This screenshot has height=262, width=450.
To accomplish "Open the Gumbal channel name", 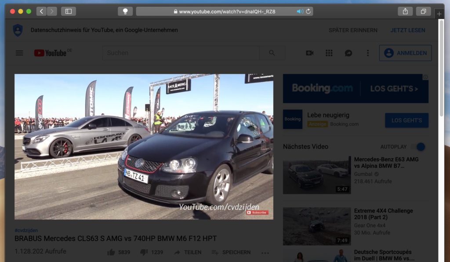I will (x=363, y=174).
